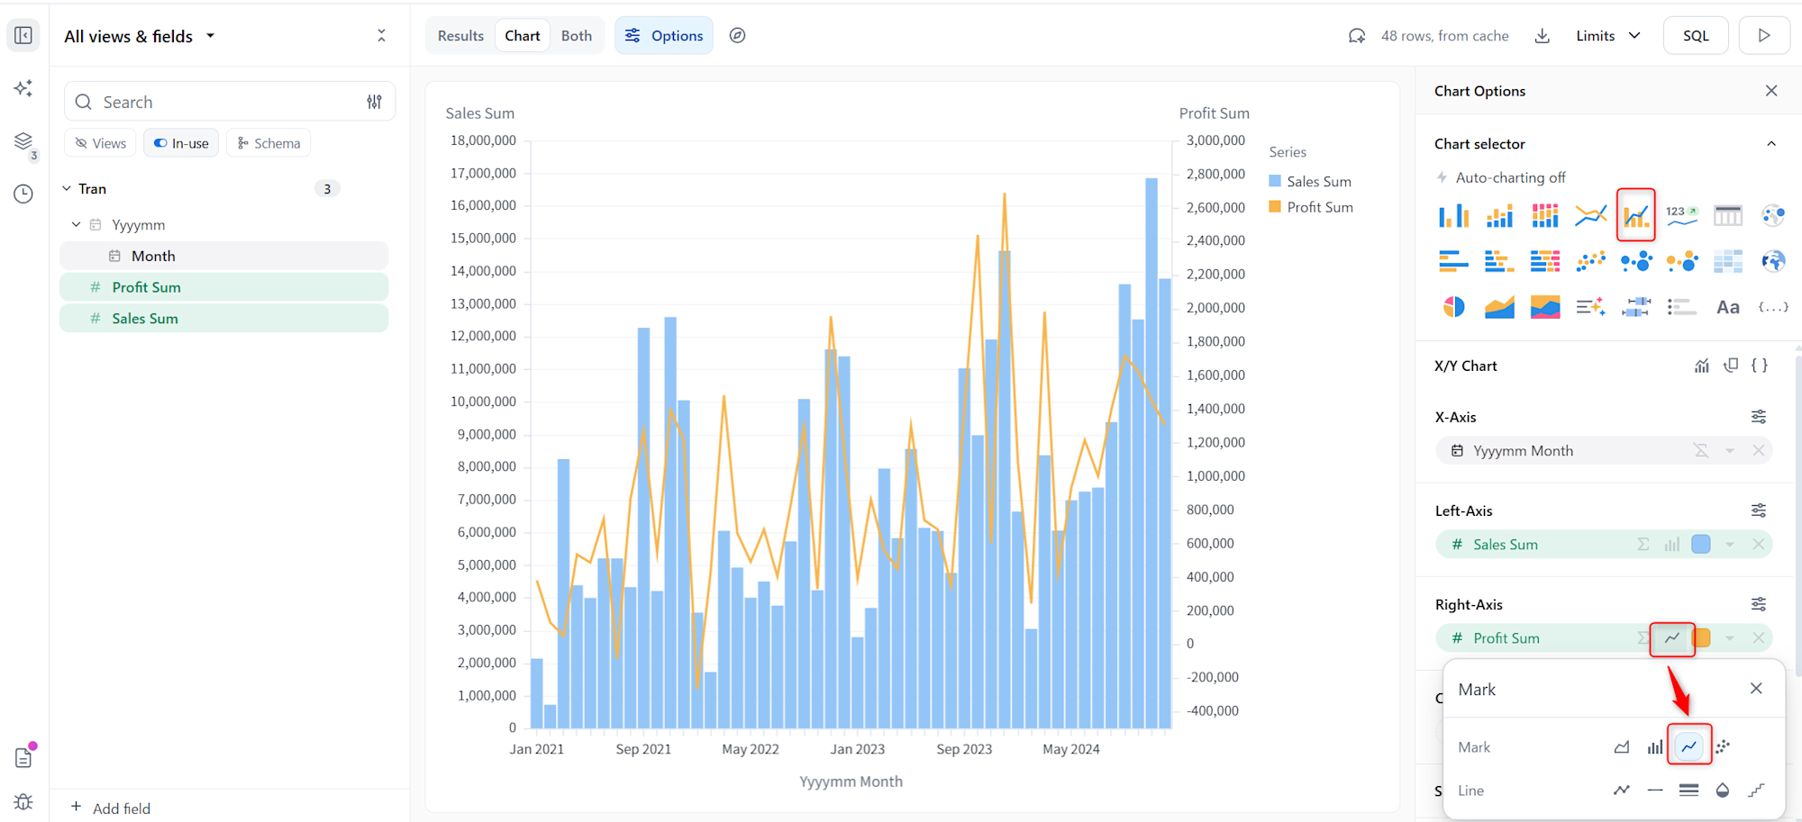Viewport: 1802px width, 822px height.
Task: Open X-Axis settings sliders icon
Action: point(1758,417)
